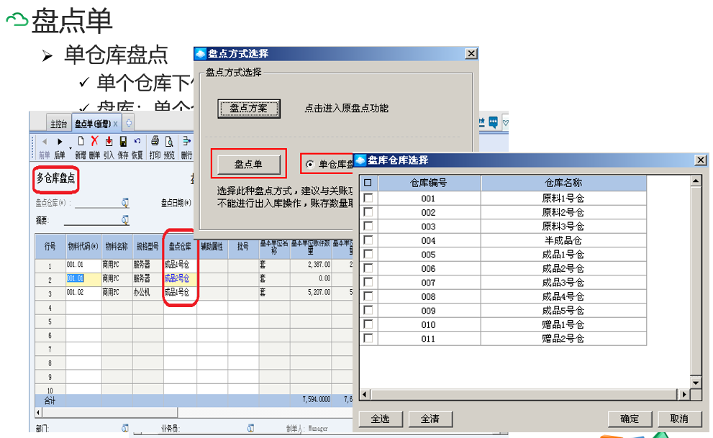Toggle the select-all checkbox in warehouse list header
Image resolution: width=713 pixels, height=438 pixels.
pos(368,182)
